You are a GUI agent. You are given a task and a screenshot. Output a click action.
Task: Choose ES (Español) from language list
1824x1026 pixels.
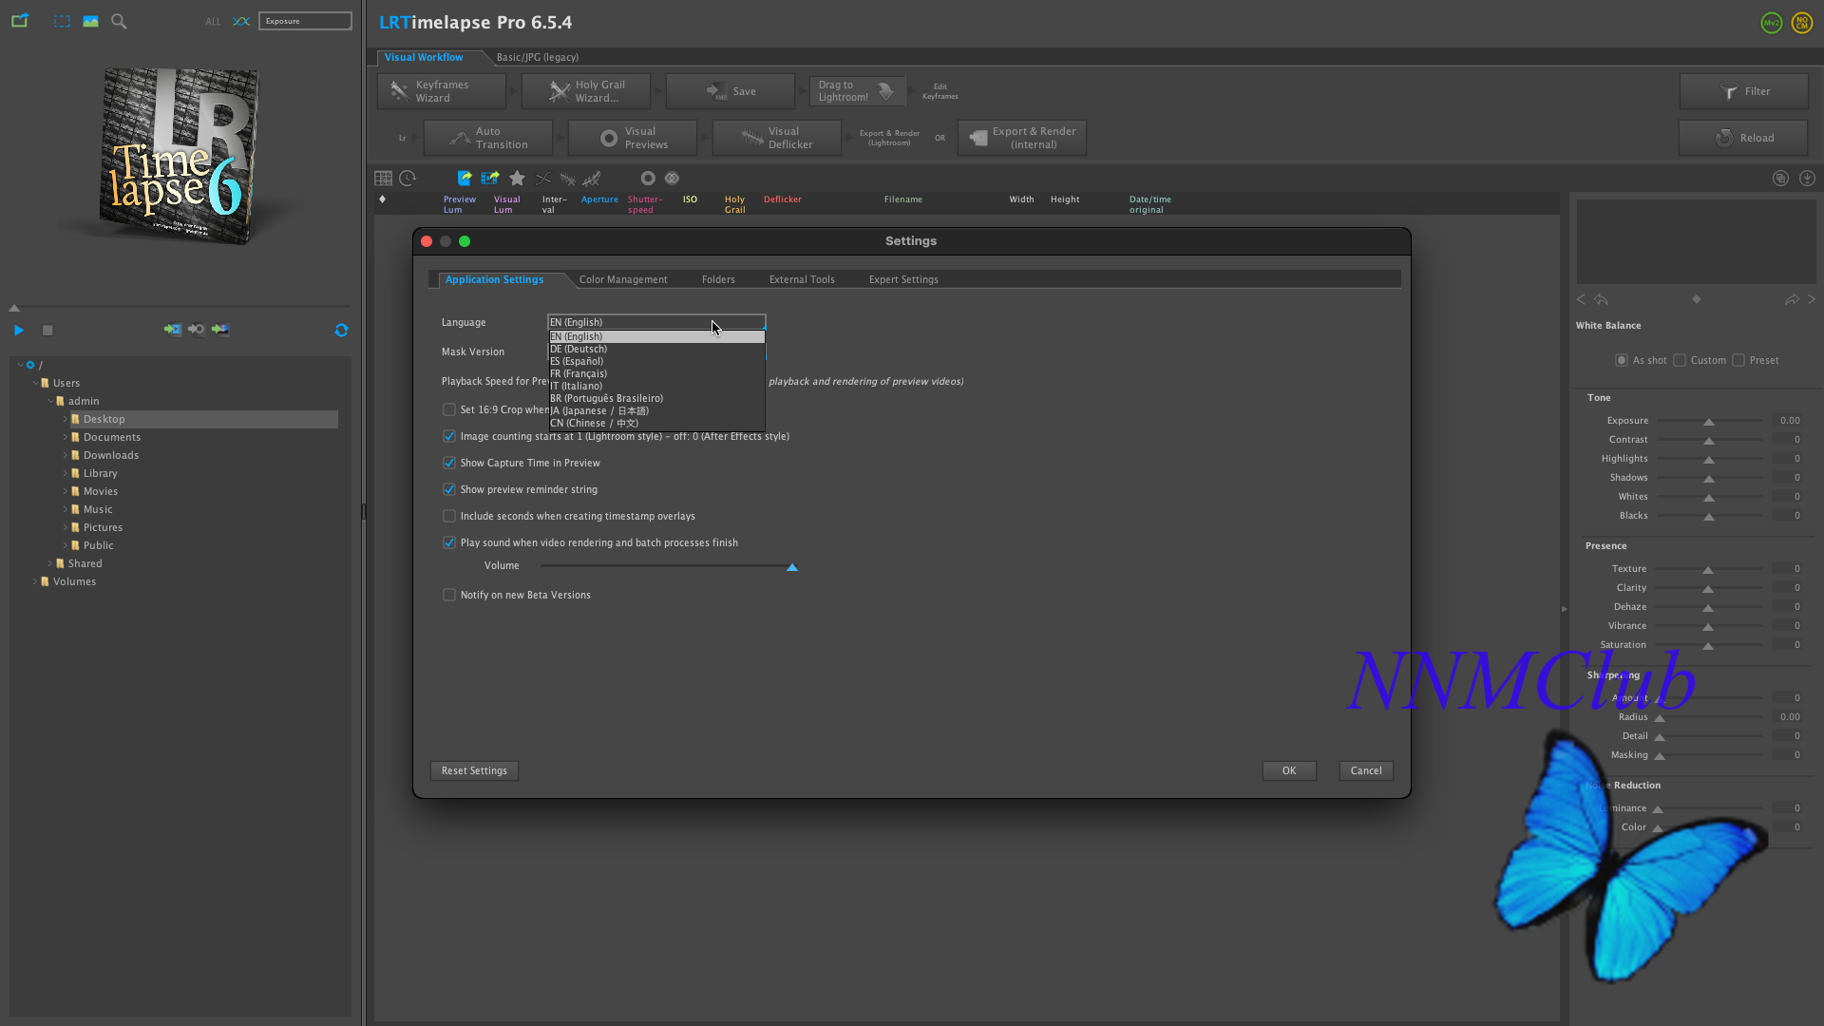pyautogui.click(x=656, y=361)
